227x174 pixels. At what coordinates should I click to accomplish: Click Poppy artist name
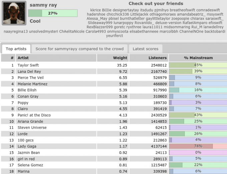coord(23,103)
